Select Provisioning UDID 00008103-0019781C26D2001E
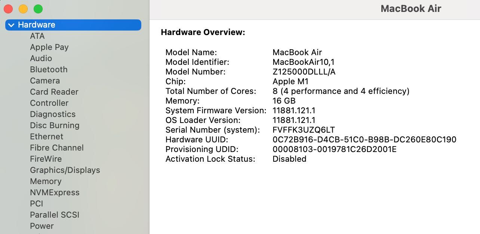Viewport: 480px width, 234px height. click(335, 149)
